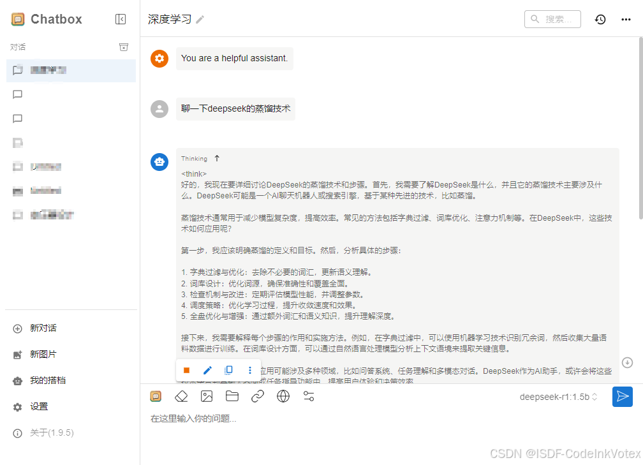Open the three-dot more options menu in the header
The height and width of the screenshot is (465, 643).
(x=626, y=19)
